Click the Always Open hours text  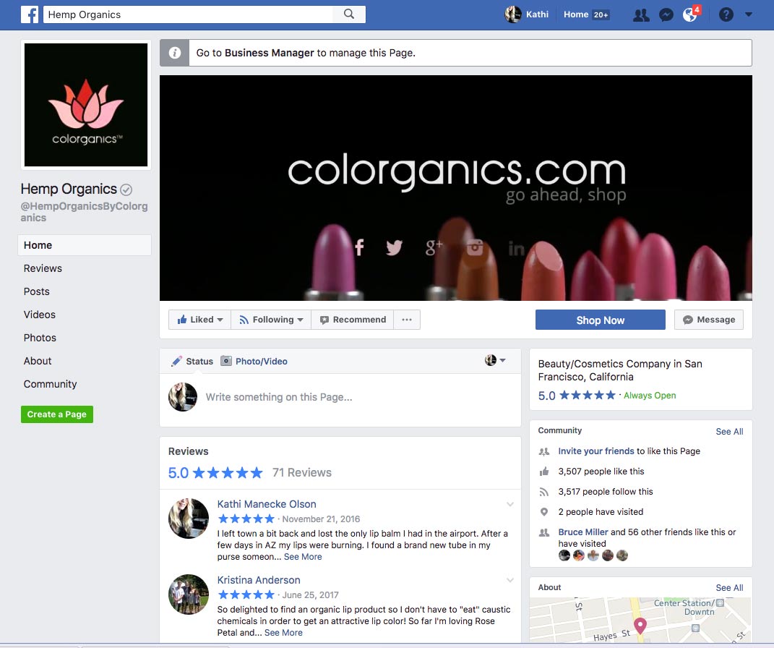(x=650, y=396)
